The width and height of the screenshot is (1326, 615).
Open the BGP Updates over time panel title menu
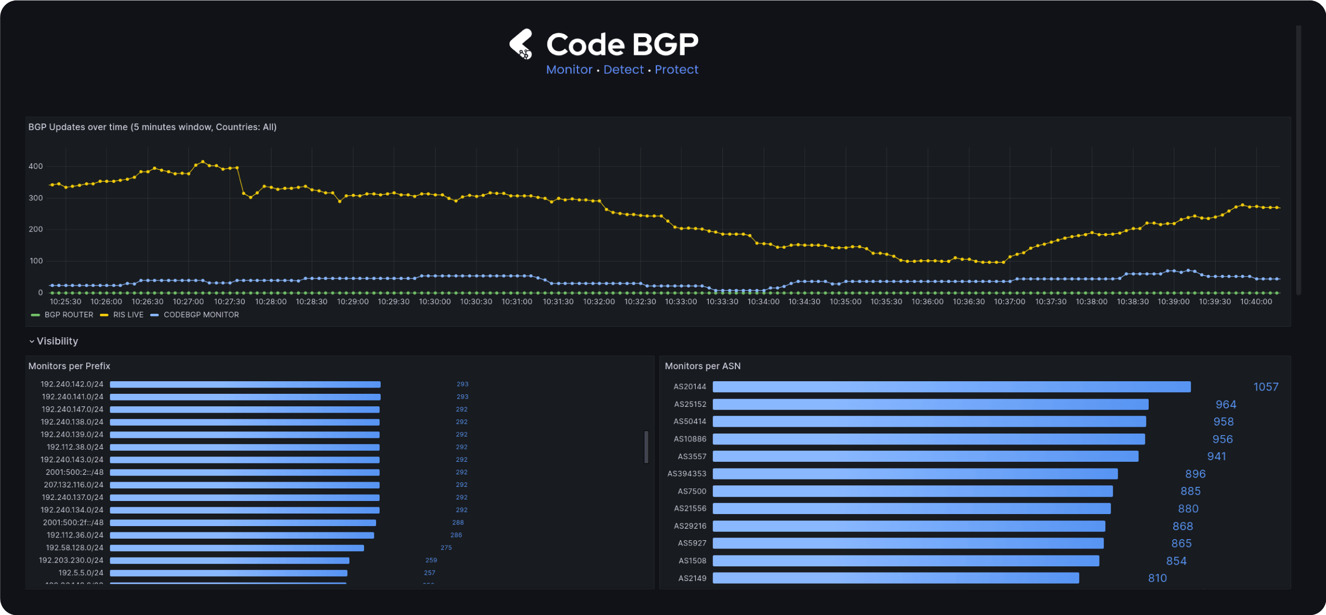point(152,127)
